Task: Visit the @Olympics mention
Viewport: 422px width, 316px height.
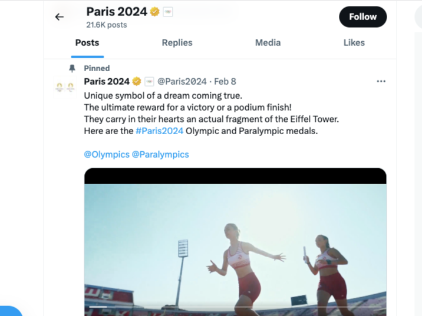Action: pyautogui.click(x=107, y=154)
